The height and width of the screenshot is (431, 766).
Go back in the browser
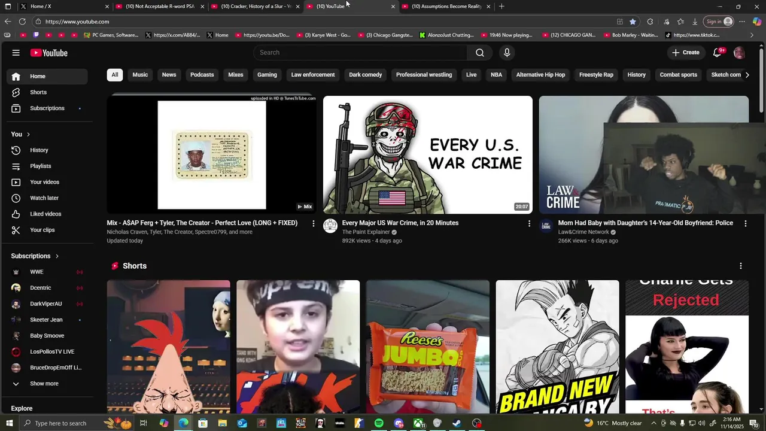[x=7, y=22]
